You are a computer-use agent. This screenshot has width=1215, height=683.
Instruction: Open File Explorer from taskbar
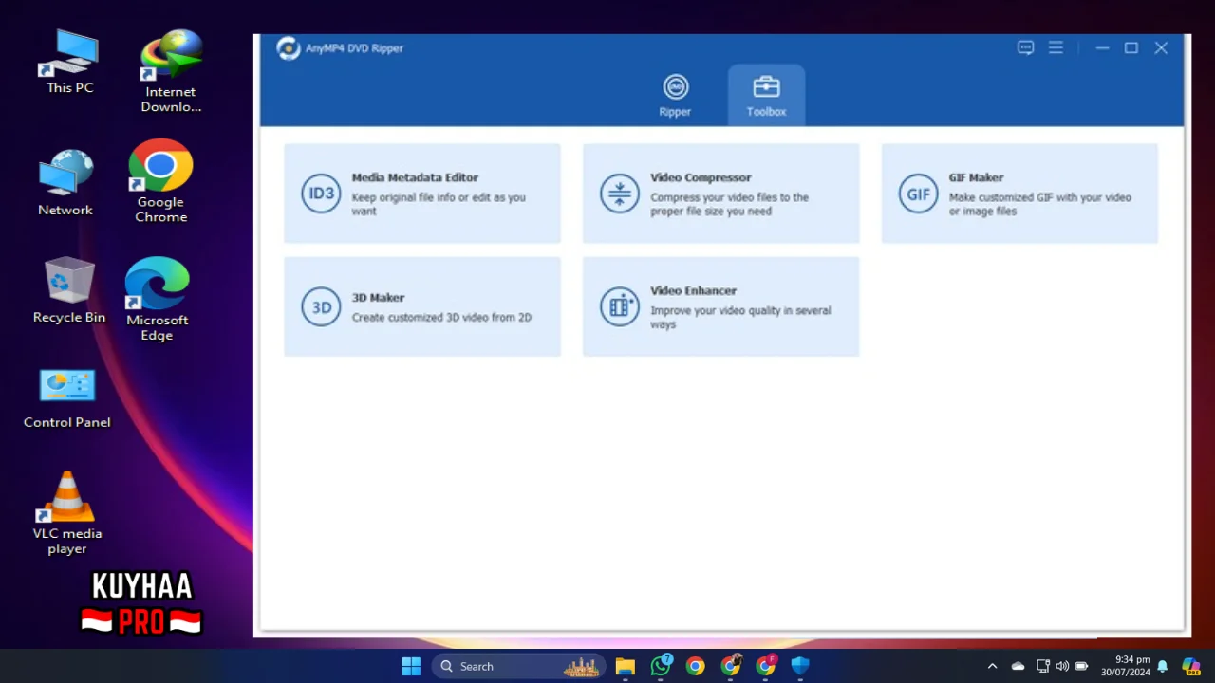(x=625, y=666)
